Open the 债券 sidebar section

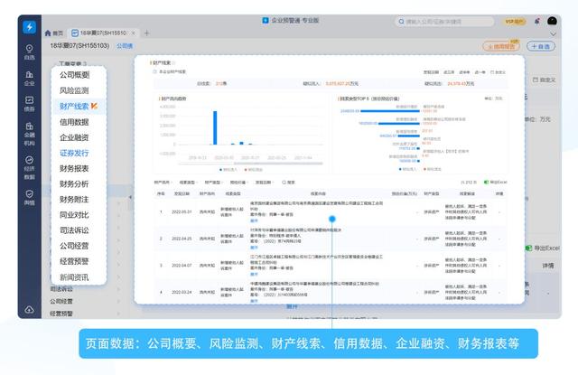(x=30, y=104)
